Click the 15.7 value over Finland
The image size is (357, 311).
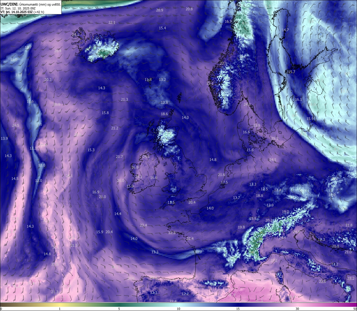tap(291, 72)
